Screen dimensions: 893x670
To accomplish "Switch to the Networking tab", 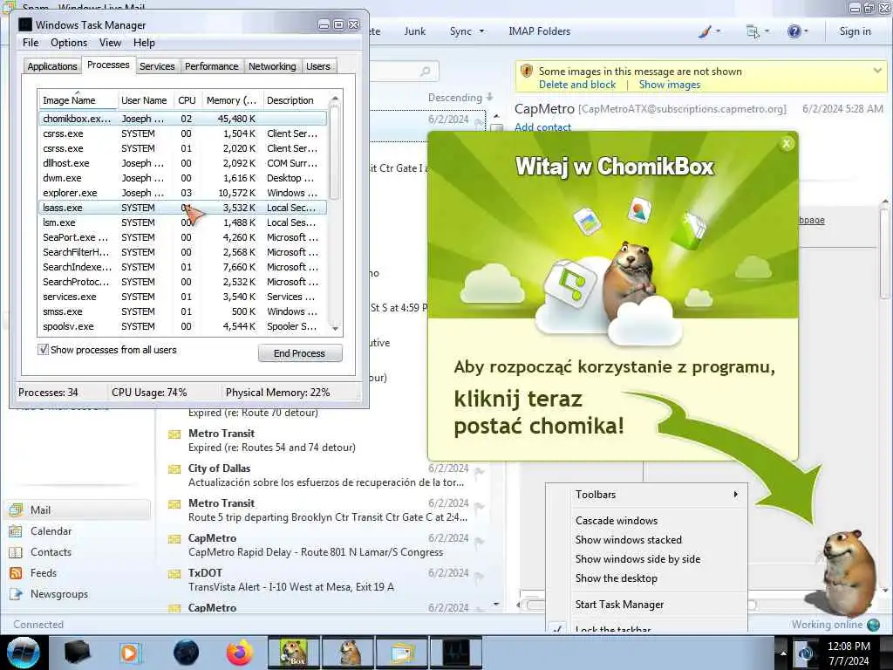I will [x=272, y=66].
